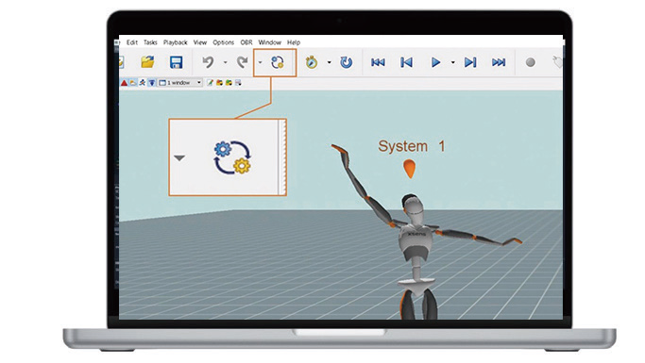Click the blue circular refresh arrow icon
Viewport: 645px width, 363px height.
(347, 62)
